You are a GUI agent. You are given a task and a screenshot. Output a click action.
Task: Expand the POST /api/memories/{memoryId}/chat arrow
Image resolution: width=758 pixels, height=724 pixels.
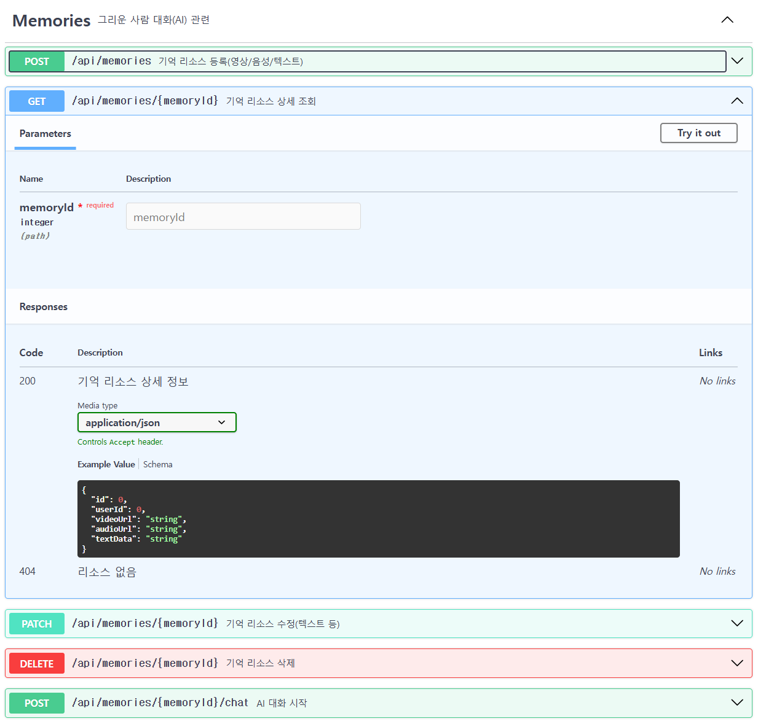coord(737,703)
